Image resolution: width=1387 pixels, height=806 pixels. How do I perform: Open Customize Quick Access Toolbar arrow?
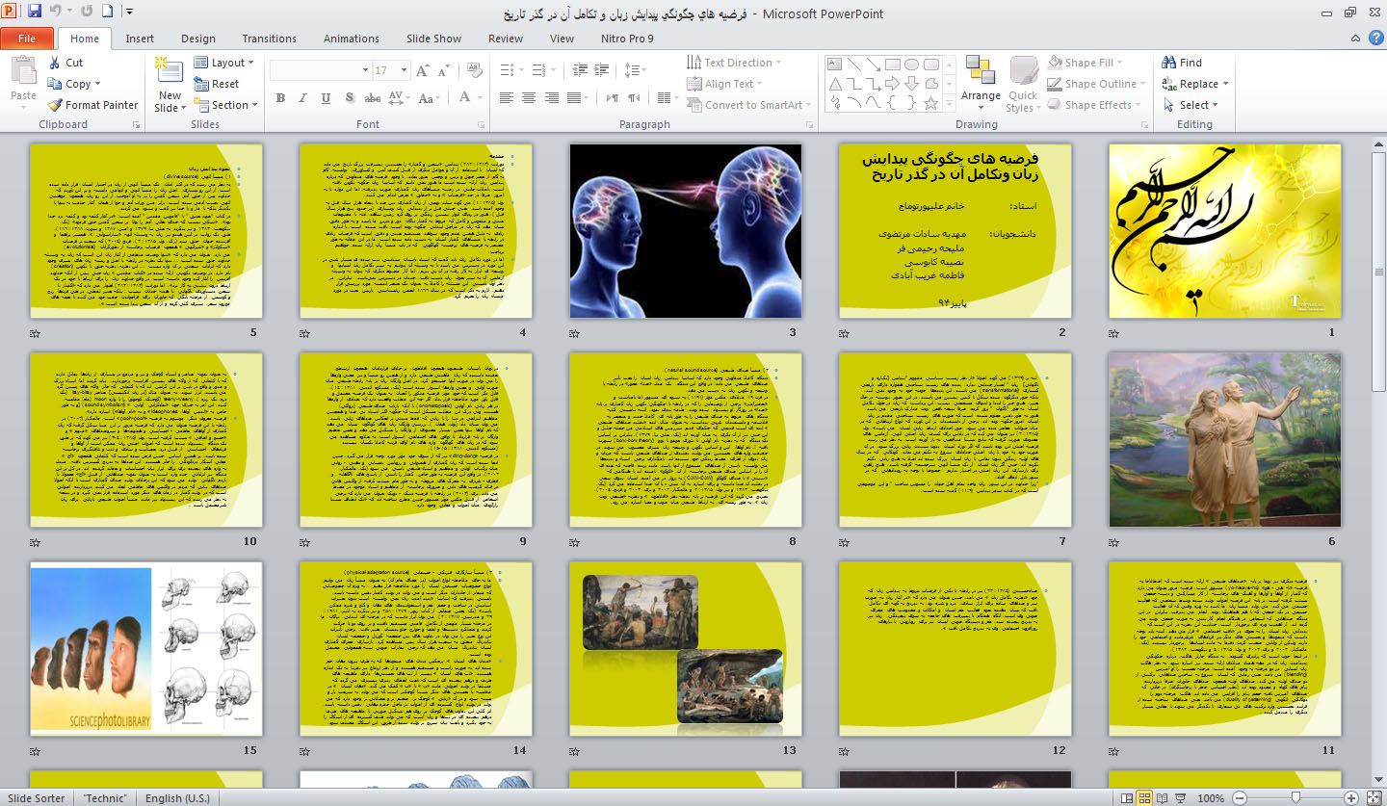130,12
